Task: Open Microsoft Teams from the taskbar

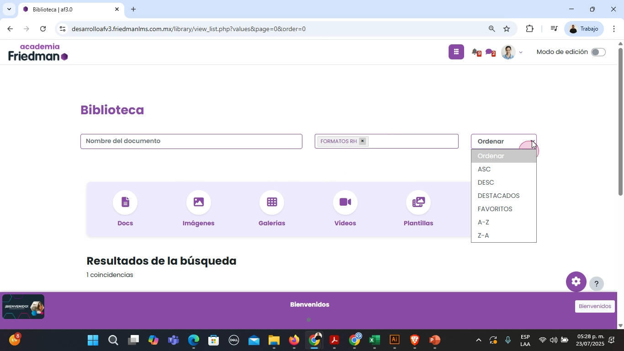Action: [173, 340]
